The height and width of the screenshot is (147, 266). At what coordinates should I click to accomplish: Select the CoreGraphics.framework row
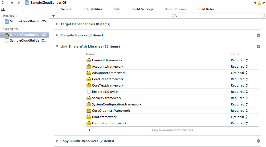172,111
